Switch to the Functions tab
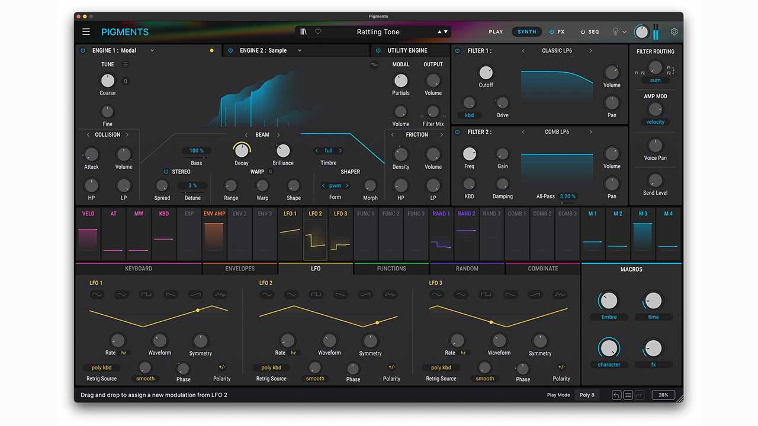This screenshot has width=758, height=426. click(391, 269)
